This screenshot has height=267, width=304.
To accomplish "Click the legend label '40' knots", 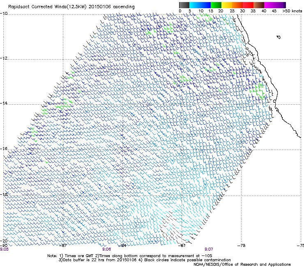I will pyautogui.click(x=264, y=11).
